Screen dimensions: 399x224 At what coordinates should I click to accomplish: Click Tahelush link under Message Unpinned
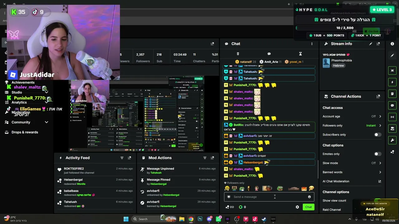point(156,173)
